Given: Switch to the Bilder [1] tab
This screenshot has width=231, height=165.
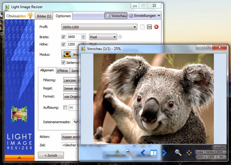Looking at the screenshot, I should 44,16.
